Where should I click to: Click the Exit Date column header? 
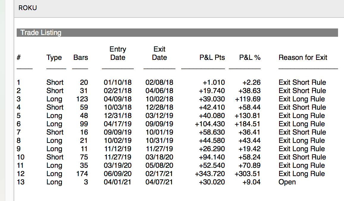point(159,53)
